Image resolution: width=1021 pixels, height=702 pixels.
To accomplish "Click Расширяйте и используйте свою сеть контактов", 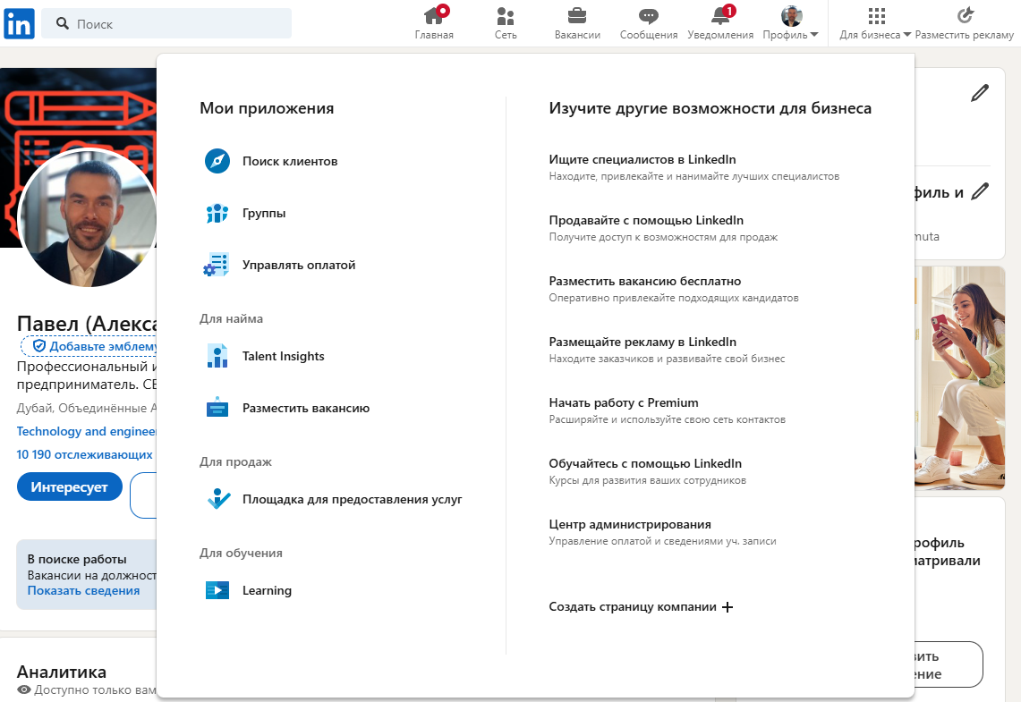I will coord(668,419).
